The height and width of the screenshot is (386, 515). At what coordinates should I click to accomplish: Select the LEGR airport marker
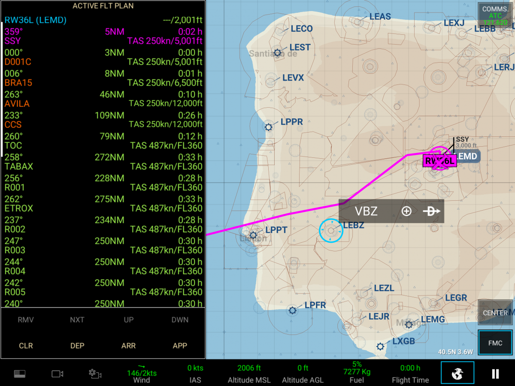[x=434, y=303]
